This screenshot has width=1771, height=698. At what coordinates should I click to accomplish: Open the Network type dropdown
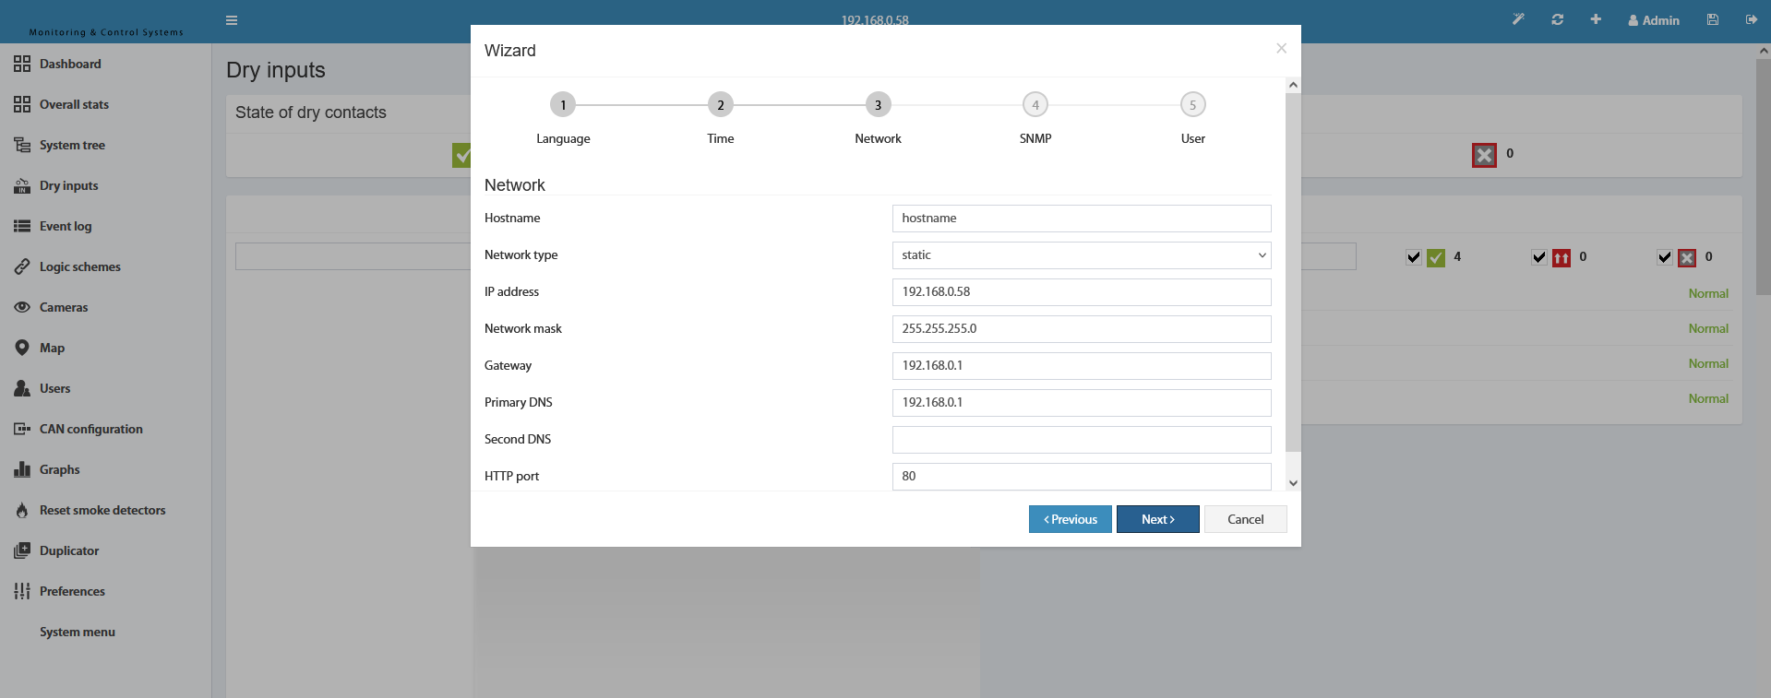point(1082,255)
